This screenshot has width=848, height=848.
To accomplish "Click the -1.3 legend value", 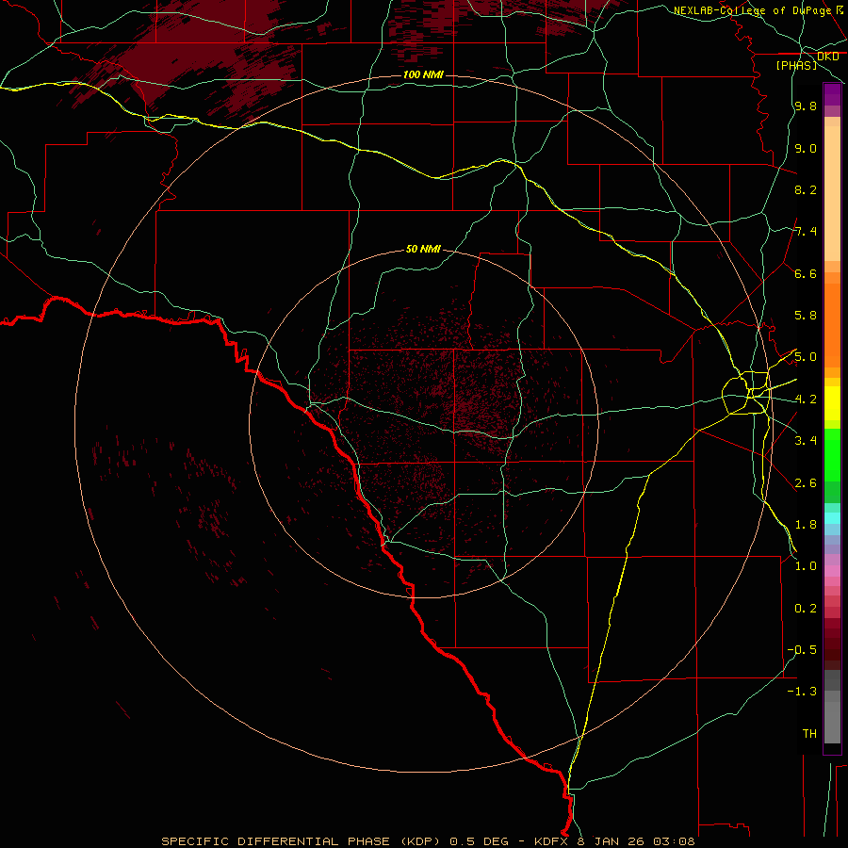I will coord(802,692).
